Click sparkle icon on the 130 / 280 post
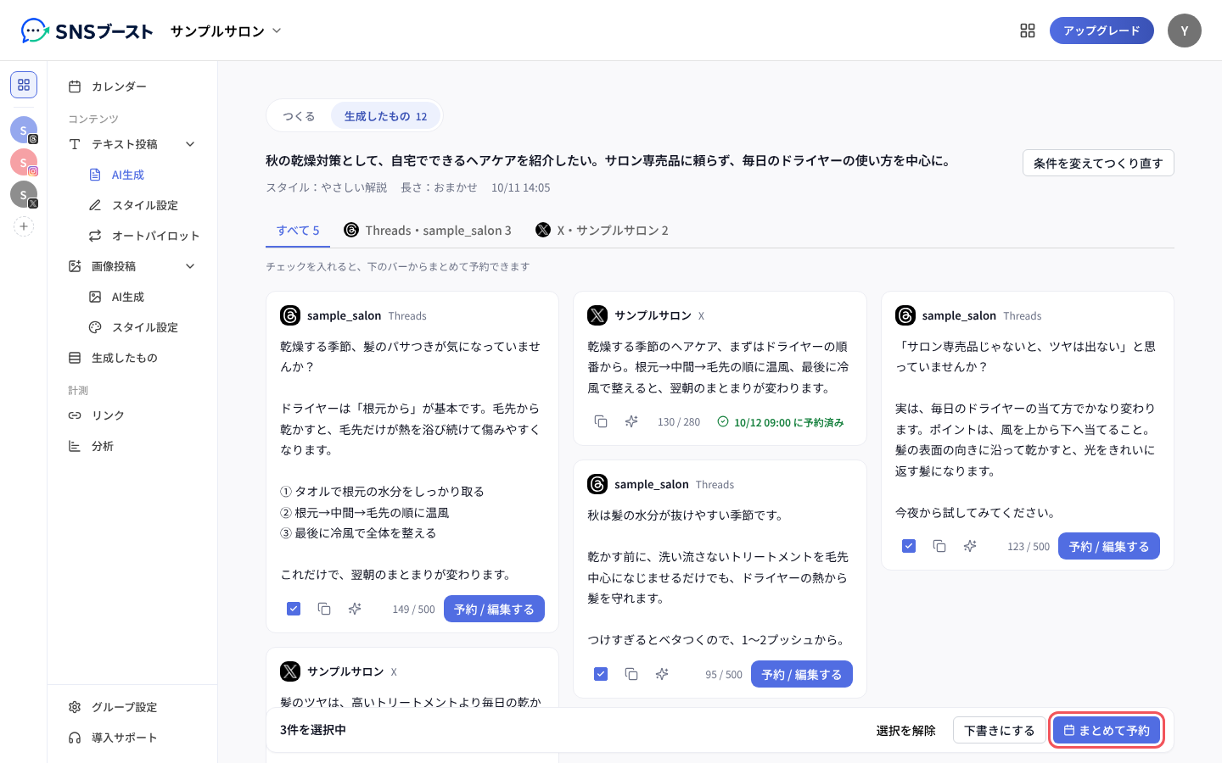 tap(631, 421)
